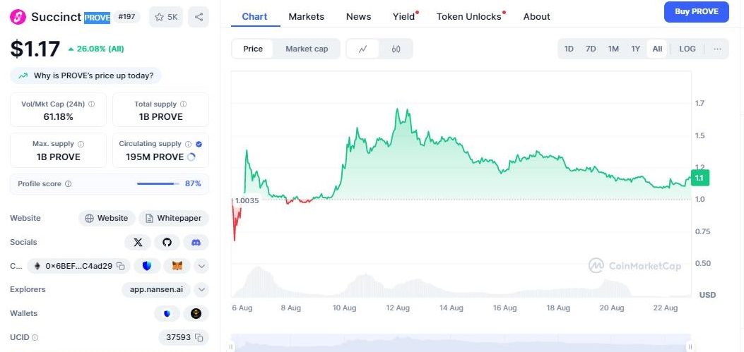
Task: Set chart range to All
Action: [657, 49]
